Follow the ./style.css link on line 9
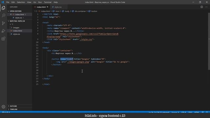 click(x=86, y=39)
